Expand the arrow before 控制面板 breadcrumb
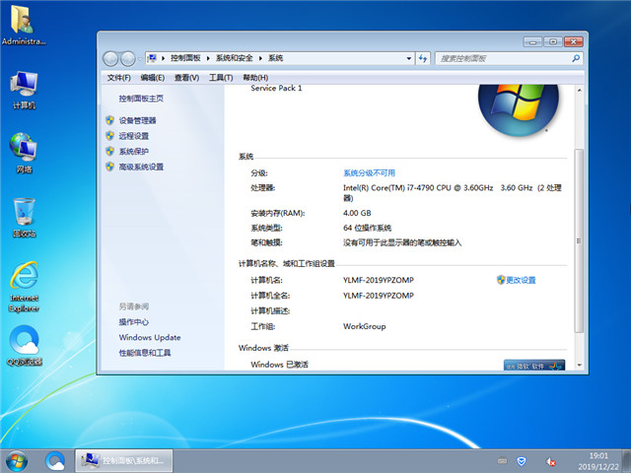This screenshot has height=473, width=631. click(163, 58)
